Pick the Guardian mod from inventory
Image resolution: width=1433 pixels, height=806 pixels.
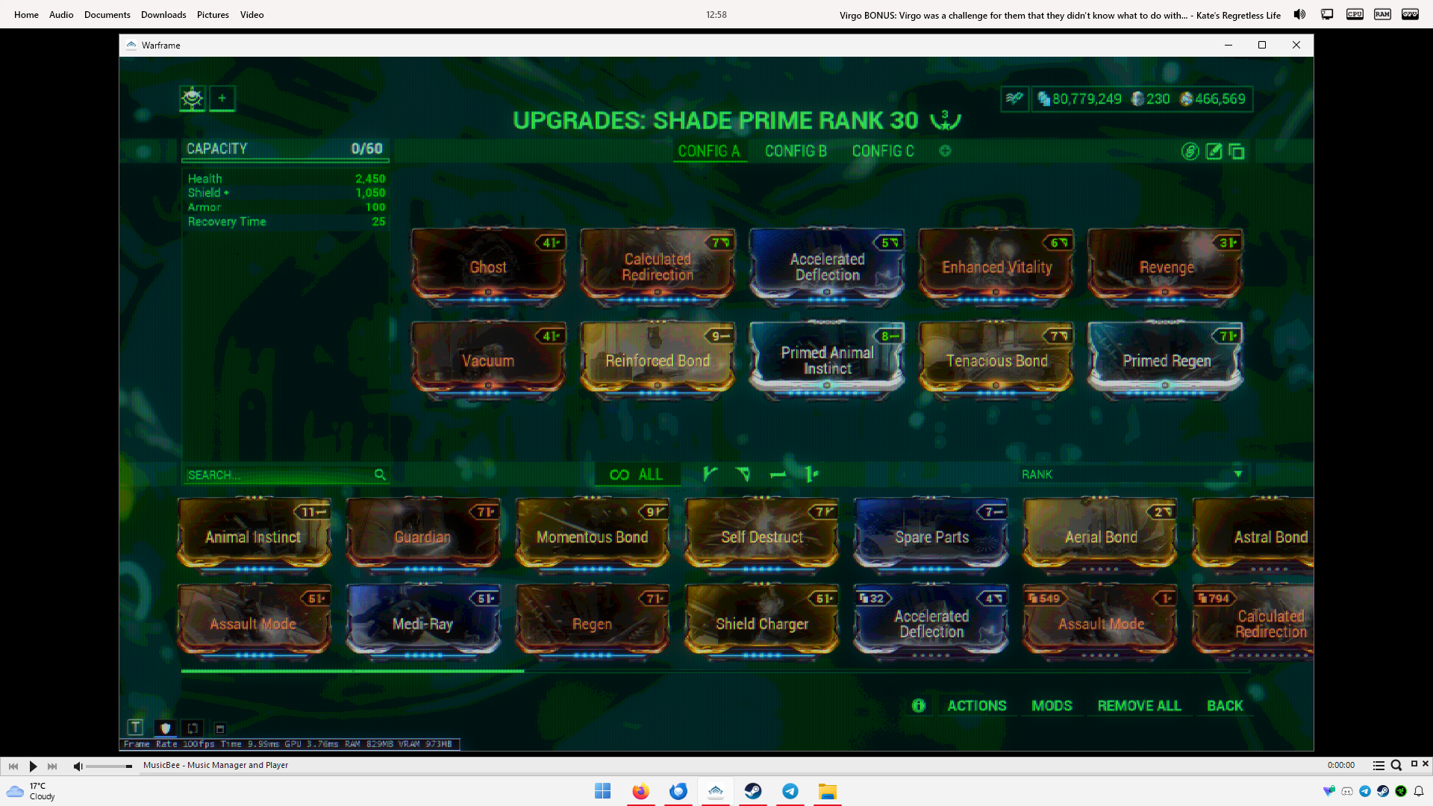click(423, 536)
